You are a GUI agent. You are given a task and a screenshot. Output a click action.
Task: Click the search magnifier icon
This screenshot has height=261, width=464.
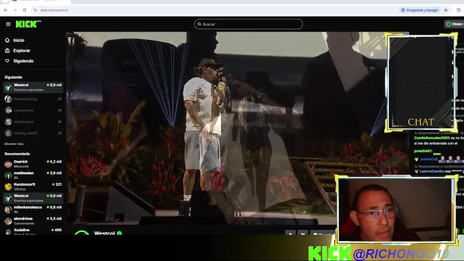(x=199, y=24)
